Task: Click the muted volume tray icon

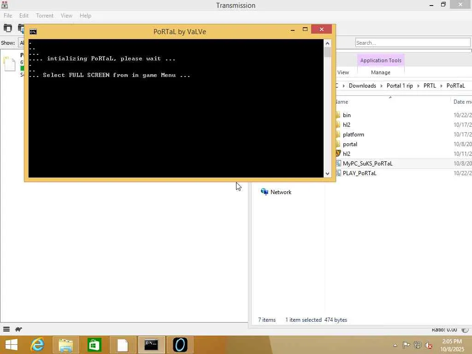Action: (428, 345)
